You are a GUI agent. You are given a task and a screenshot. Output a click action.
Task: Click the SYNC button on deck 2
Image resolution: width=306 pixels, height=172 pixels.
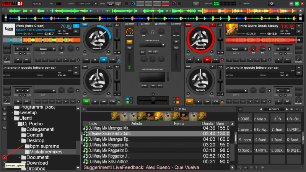tap(216, 60)
